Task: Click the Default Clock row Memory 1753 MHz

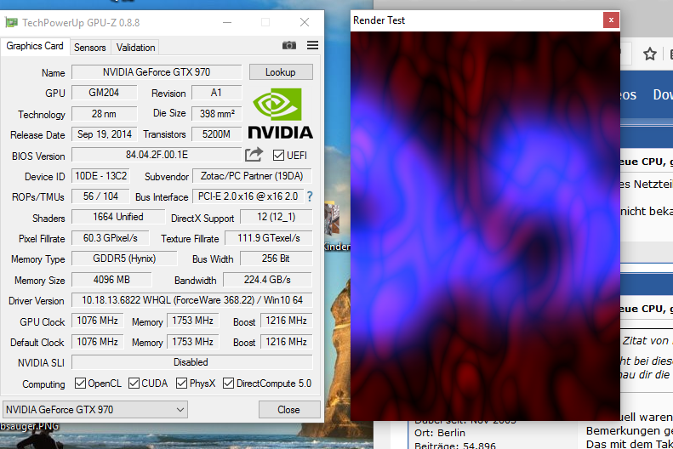Action: (193, 342)
